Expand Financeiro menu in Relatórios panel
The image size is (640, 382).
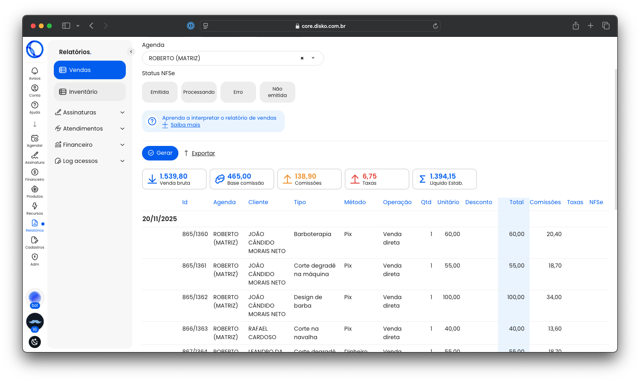pyautogui.click(x=90, y=145)
